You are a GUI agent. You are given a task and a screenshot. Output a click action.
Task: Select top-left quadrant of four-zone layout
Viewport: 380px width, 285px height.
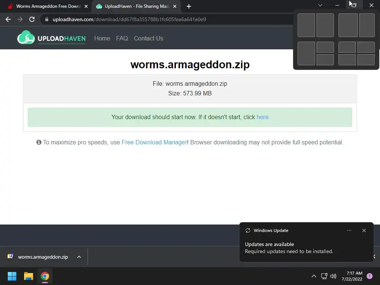pyautogui.click(x=347, y=47)
